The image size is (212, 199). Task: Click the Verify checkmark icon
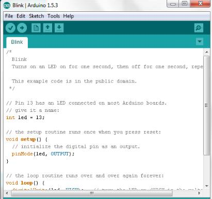[10, 28]
